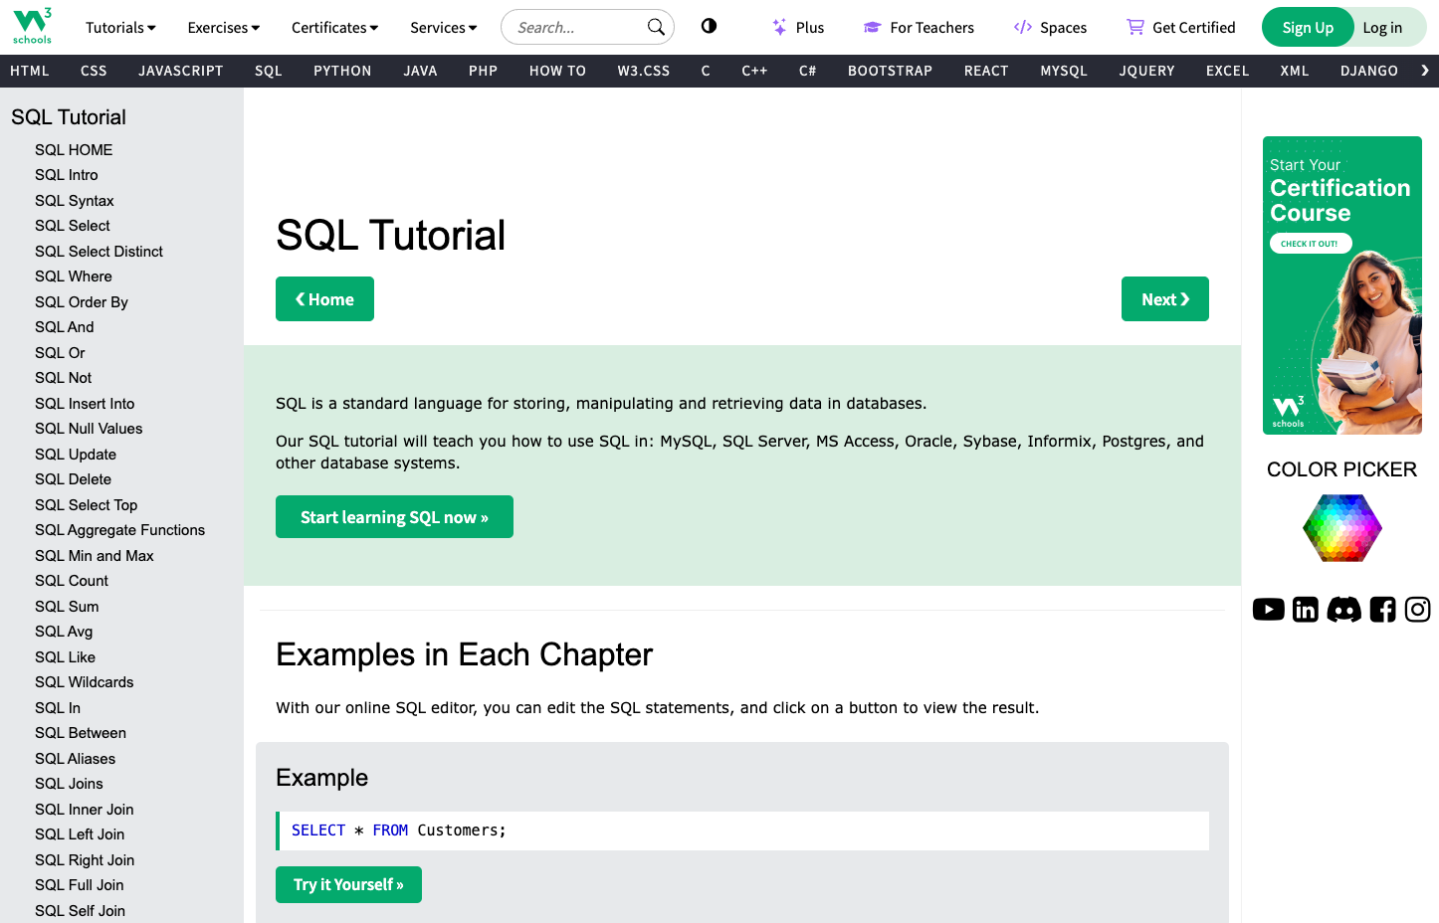Go to the W3.CSS topic

click(644, 71)
